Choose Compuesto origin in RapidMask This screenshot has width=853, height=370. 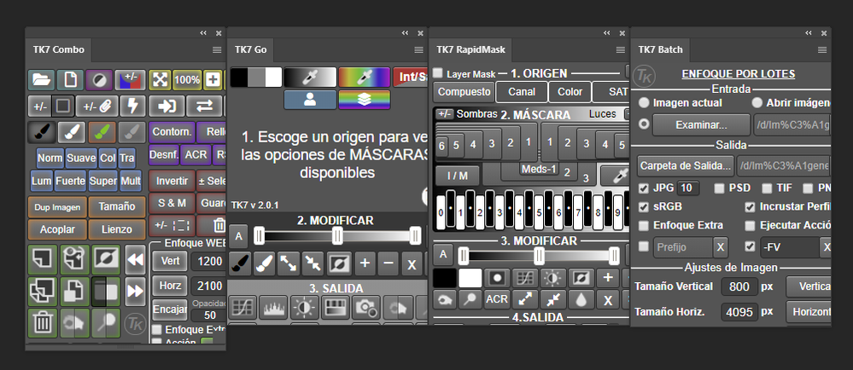464,92
